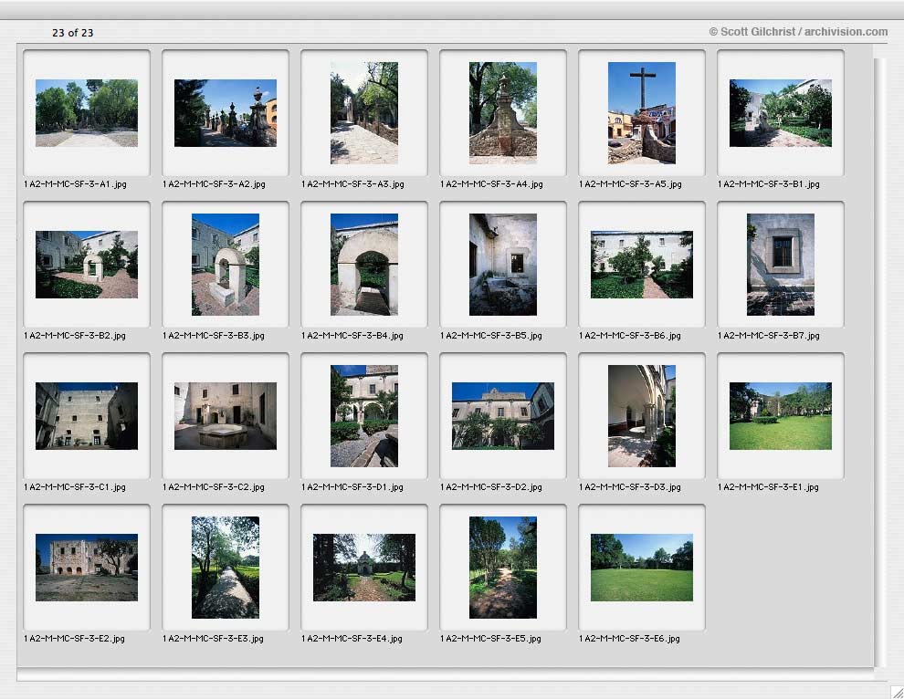The height and width of the screenshot is (699, 904).
Task: Choose thumbnail 1A2-M-MC-SF-3-B1.jpg garden courtyard
Action: (x=781, y=113)
